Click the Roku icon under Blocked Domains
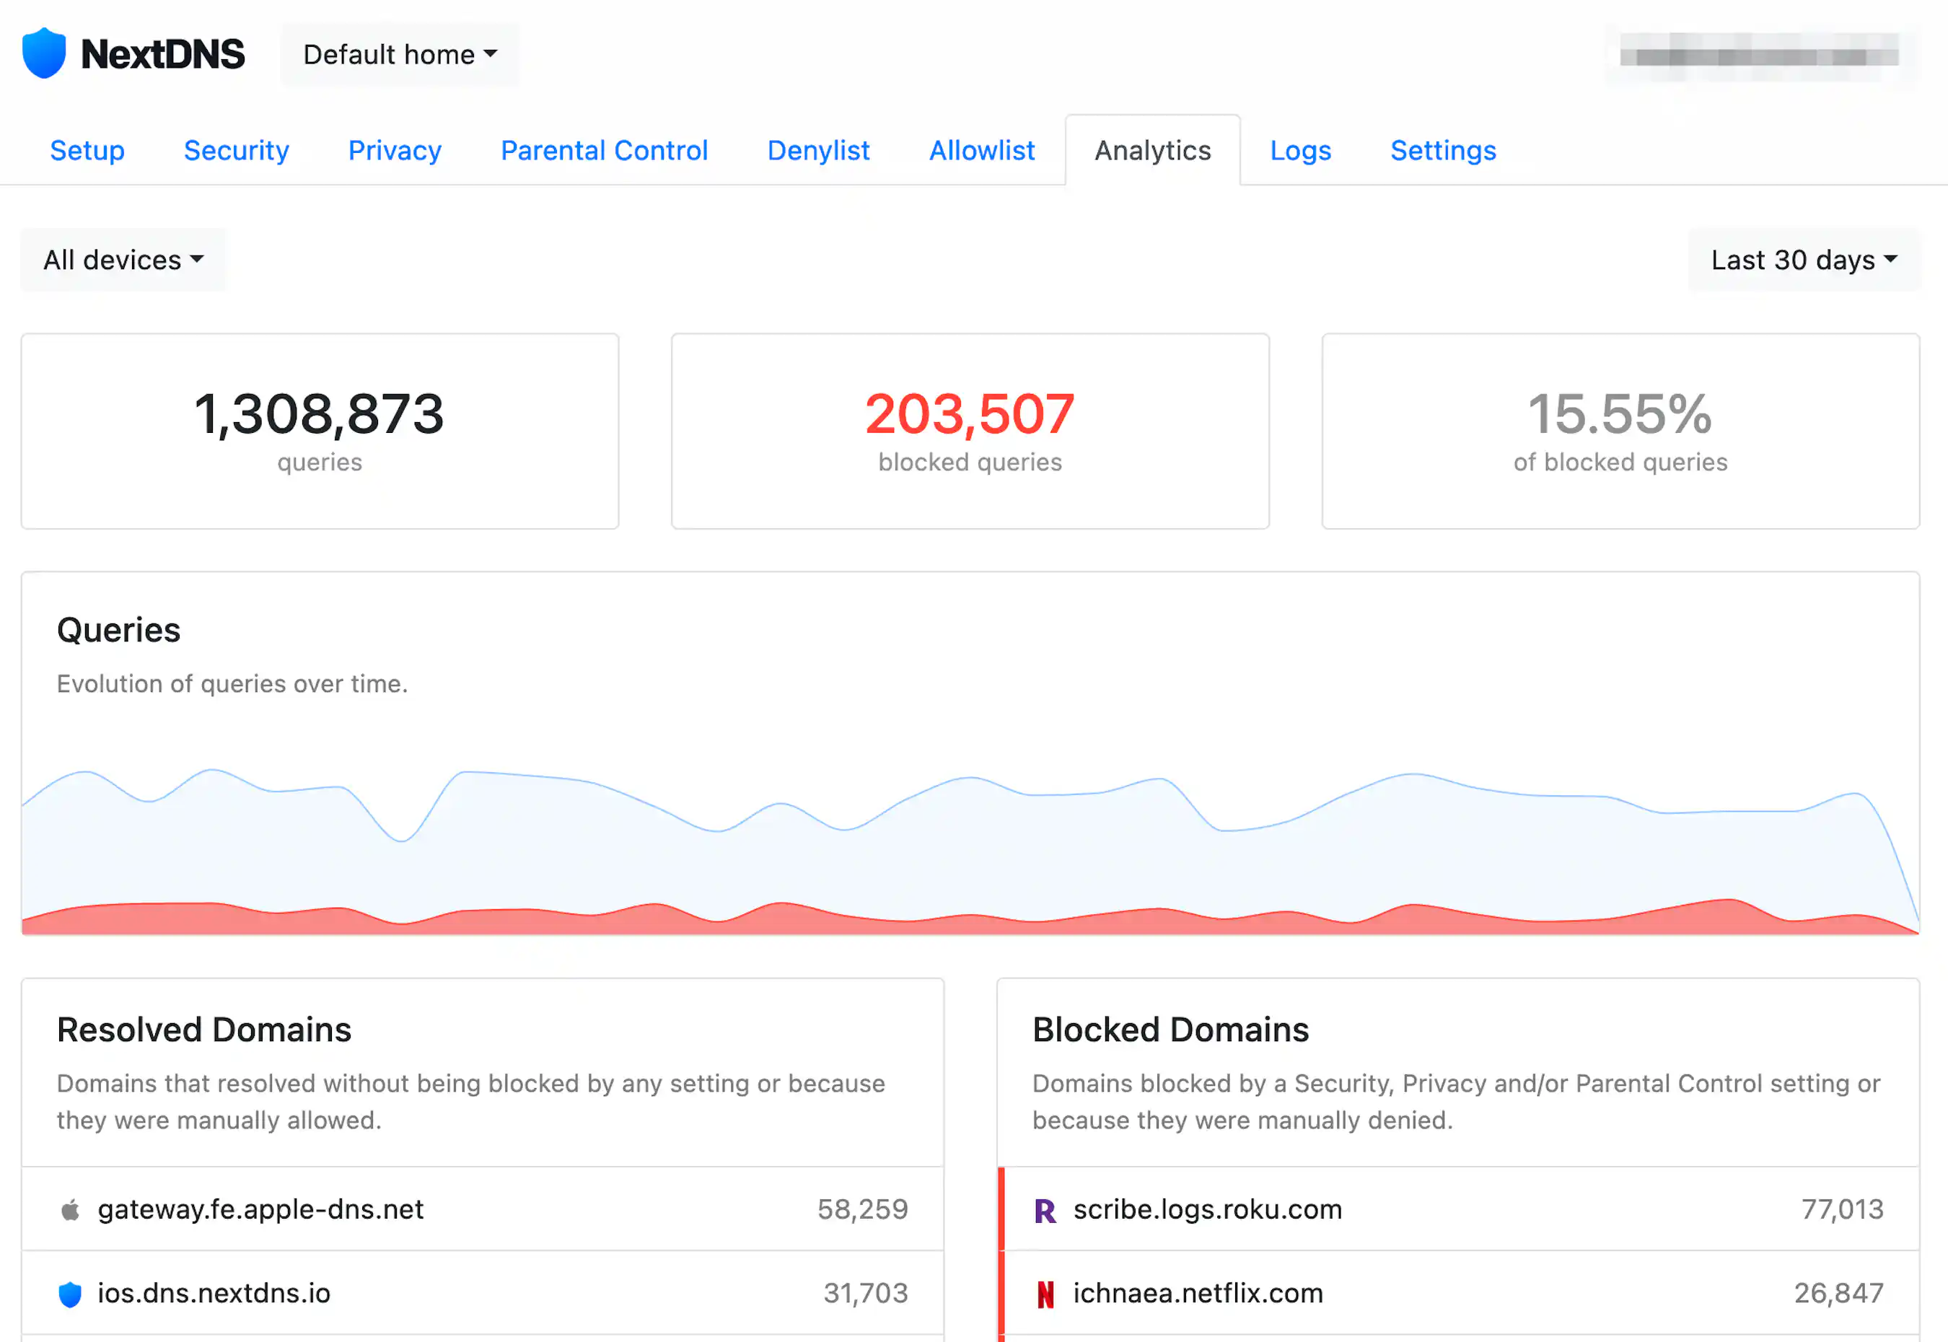This screenshot has width=1948, height=1342. click(1046, 1209)
